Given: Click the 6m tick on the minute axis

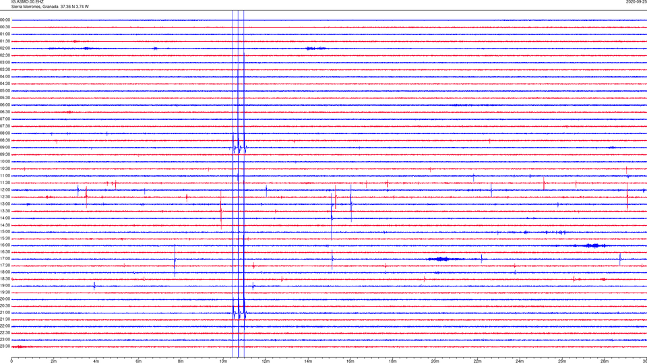Looking at the screenshot, I should (139, 361).
